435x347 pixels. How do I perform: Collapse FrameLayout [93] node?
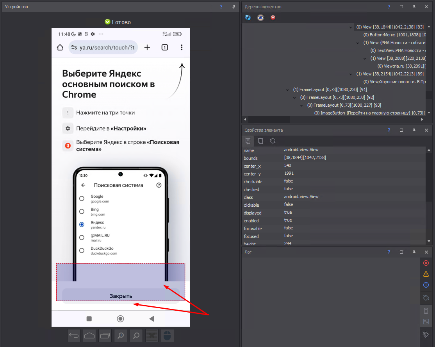(x=301, y=105)
